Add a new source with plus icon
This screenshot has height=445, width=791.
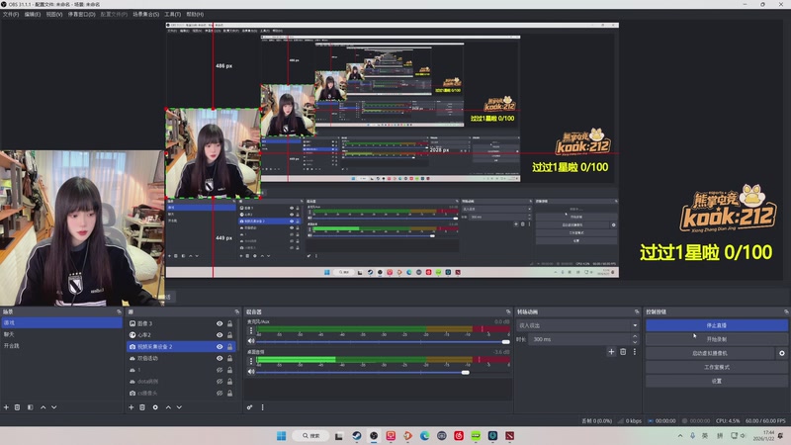coord(132,407)
